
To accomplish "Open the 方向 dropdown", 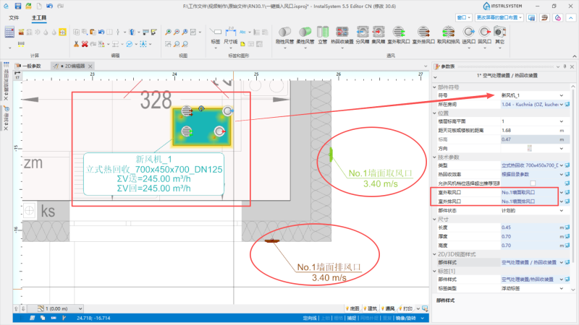I will pos(562,149).
